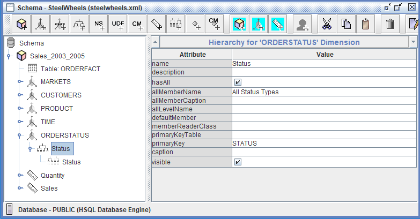Screen dimensions: 420x219
Task: Select Table: ORDERFACT in tree
Action: (x=70, y=69)
